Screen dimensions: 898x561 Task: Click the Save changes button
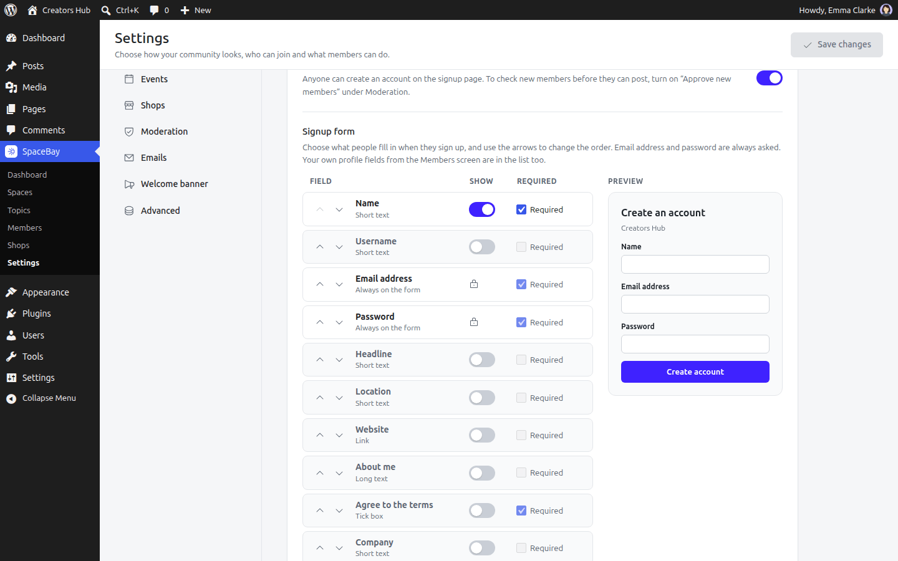click(x=837, y=45)
